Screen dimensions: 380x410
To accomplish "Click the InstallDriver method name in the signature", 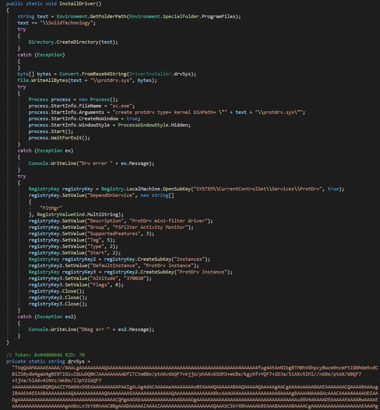I will pyautogui.click(x=77, y=4).
